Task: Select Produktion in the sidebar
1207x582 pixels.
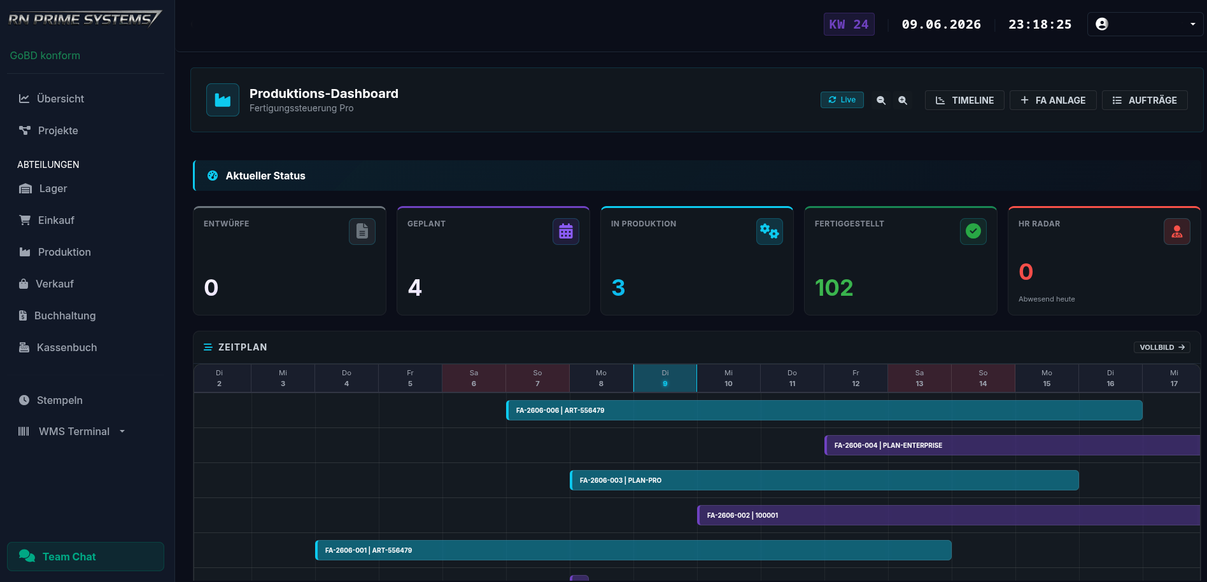Action: tap(85, 252)
